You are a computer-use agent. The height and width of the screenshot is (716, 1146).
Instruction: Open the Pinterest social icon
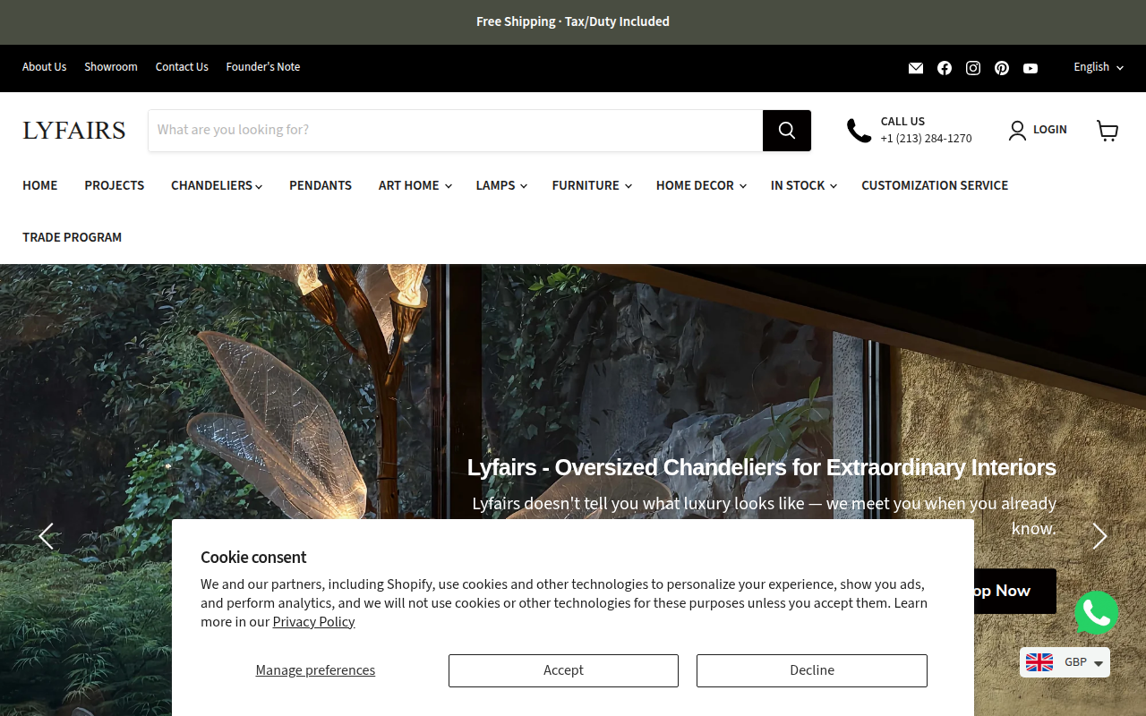click(x=1002, y=68)
